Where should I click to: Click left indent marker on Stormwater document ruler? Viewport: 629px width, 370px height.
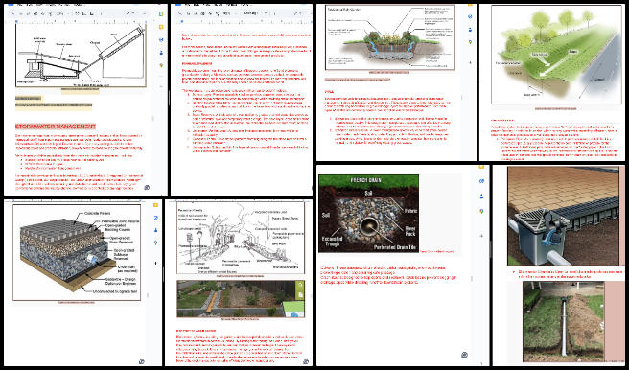pyautogui.click(x=16, y=21)
